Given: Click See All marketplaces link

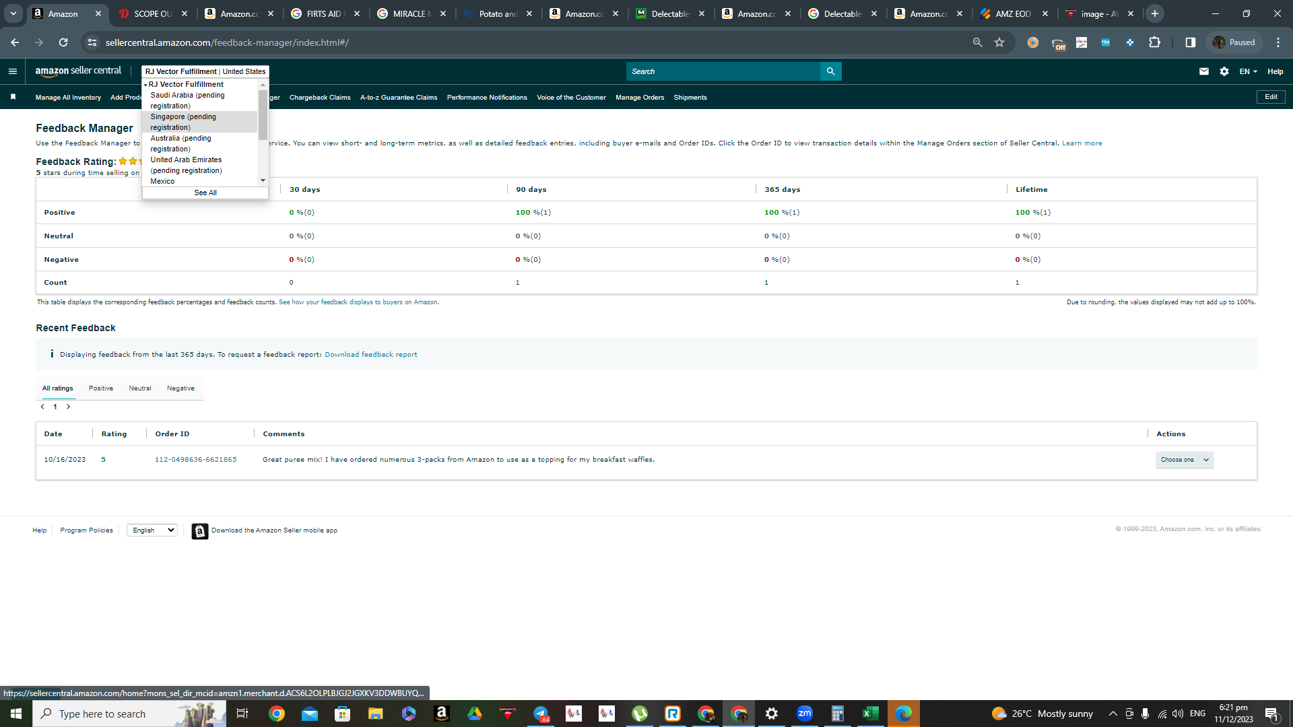Looking at the screenshot, I should (205, 193).
